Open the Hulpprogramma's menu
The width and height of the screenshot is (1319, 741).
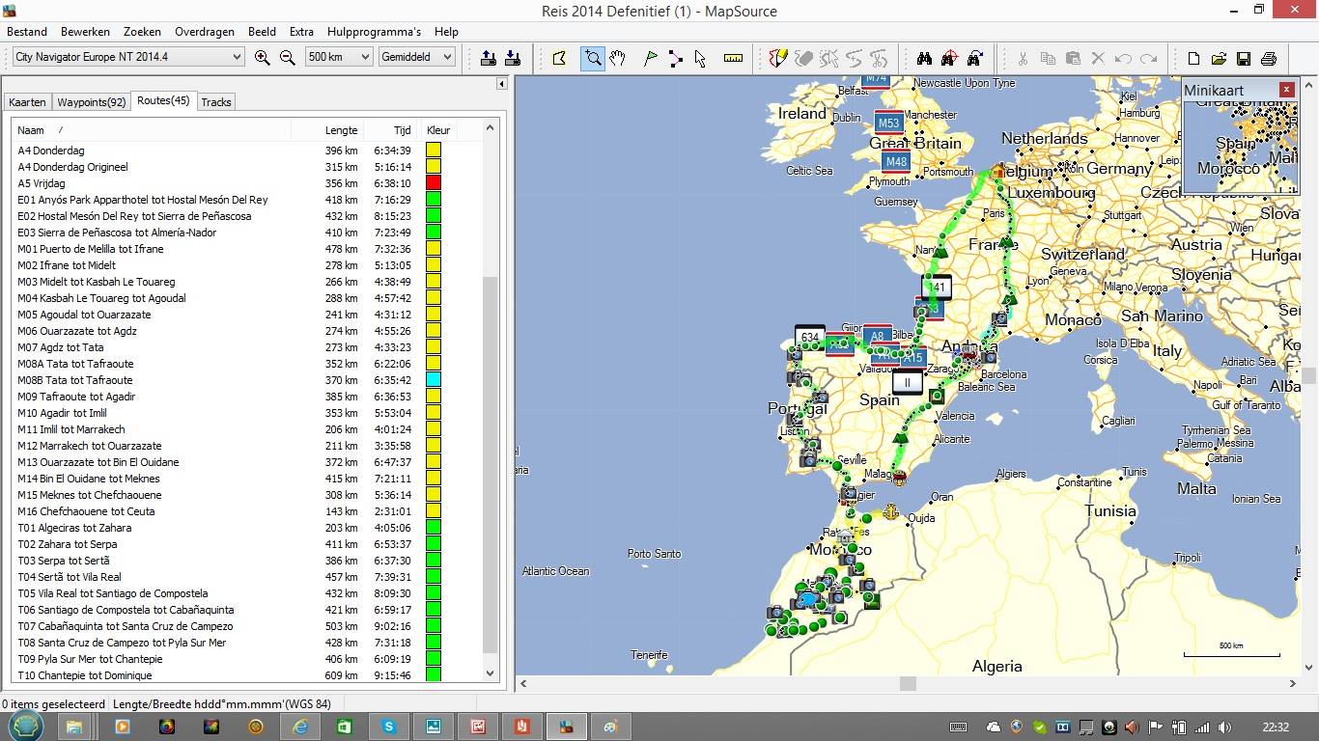click(374, 32)
